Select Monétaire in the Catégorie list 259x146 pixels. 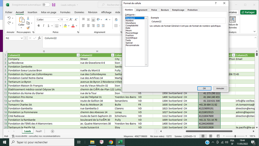tap(131, 23)
